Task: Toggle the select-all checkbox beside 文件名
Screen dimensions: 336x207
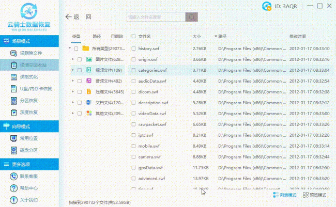Action: tap(133, 36)
